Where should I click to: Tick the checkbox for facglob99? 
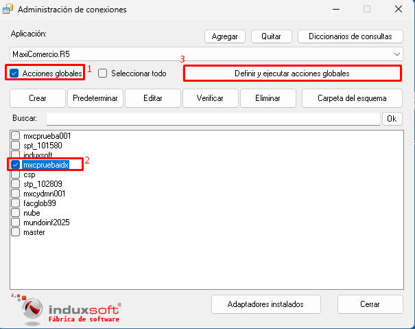16,203
